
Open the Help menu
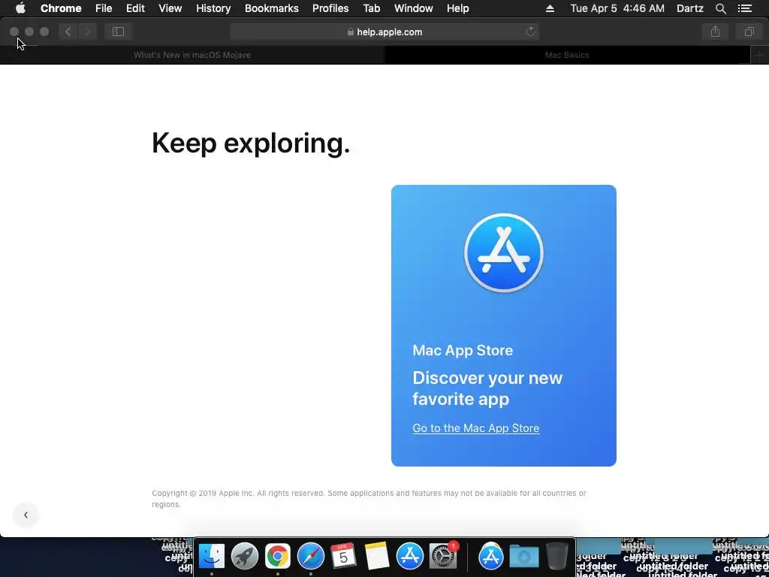(457, 8)
